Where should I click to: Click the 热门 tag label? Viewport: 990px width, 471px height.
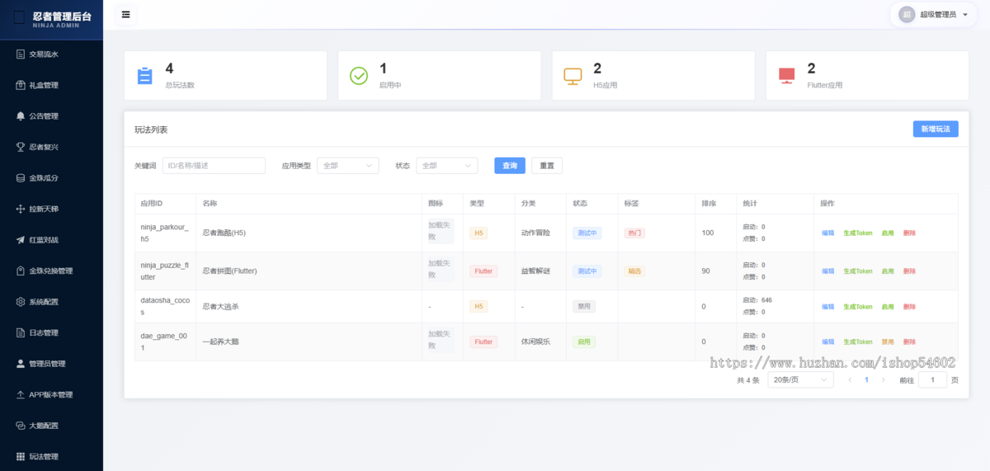tap(634, 233)
